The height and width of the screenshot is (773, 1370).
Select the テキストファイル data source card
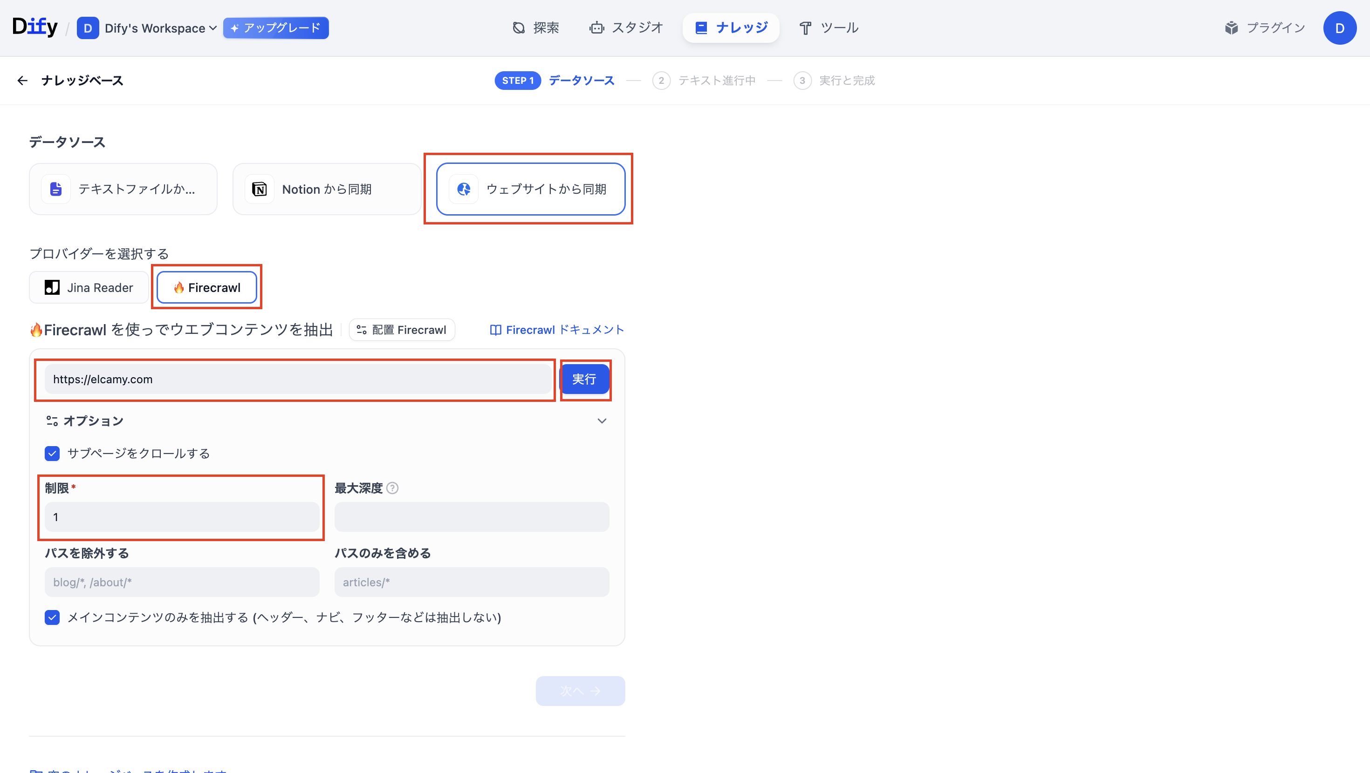coord(123,189)
